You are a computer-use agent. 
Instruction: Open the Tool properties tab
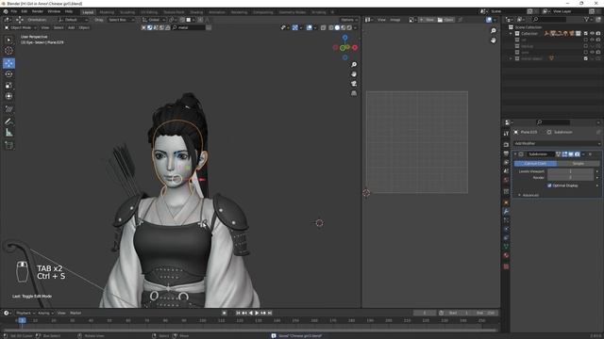pos(506,134)
